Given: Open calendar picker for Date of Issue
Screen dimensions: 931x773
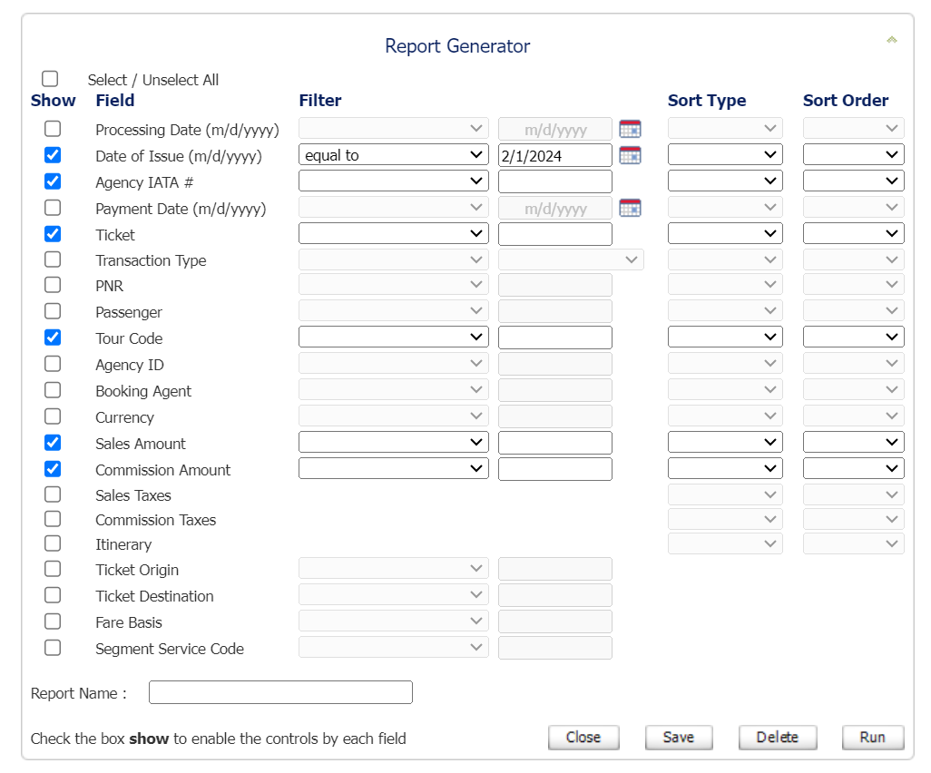Looking at the screenshot, I should (x=630, y=155).
